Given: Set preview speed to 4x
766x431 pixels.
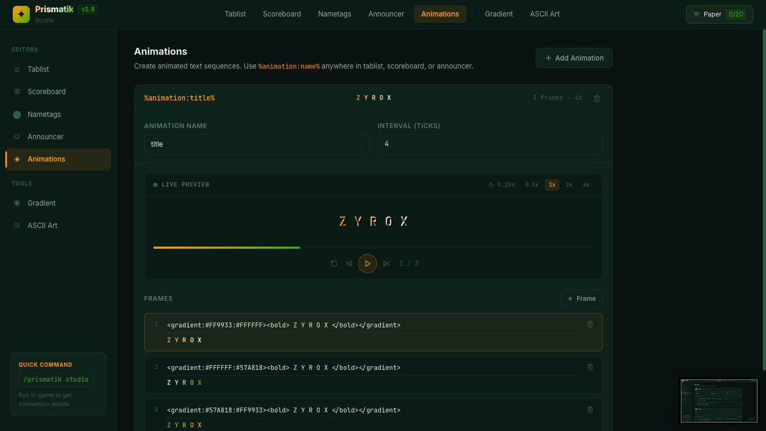Looking at the screenshot, I should (x=586, y=185).
